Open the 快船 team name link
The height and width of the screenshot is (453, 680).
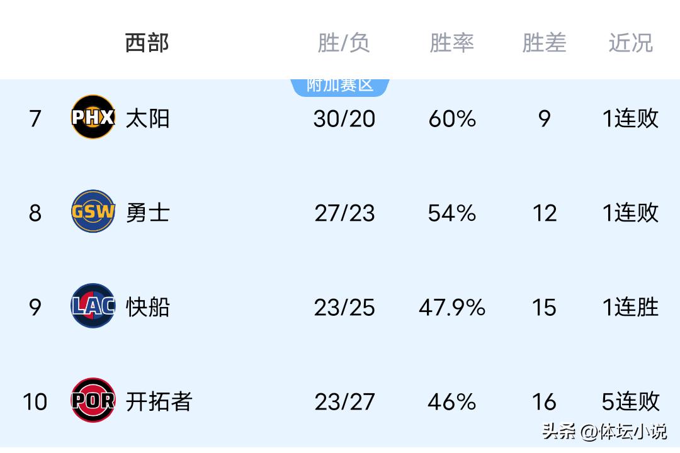point(148,307)
